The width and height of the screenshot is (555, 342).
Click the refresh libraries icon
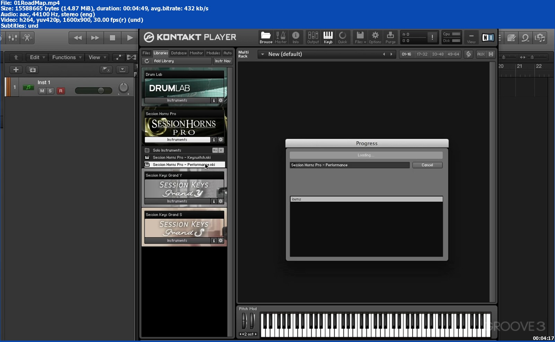pos(147,61)
